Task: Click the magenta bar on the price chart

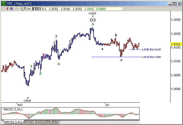Action: (44, 56)
